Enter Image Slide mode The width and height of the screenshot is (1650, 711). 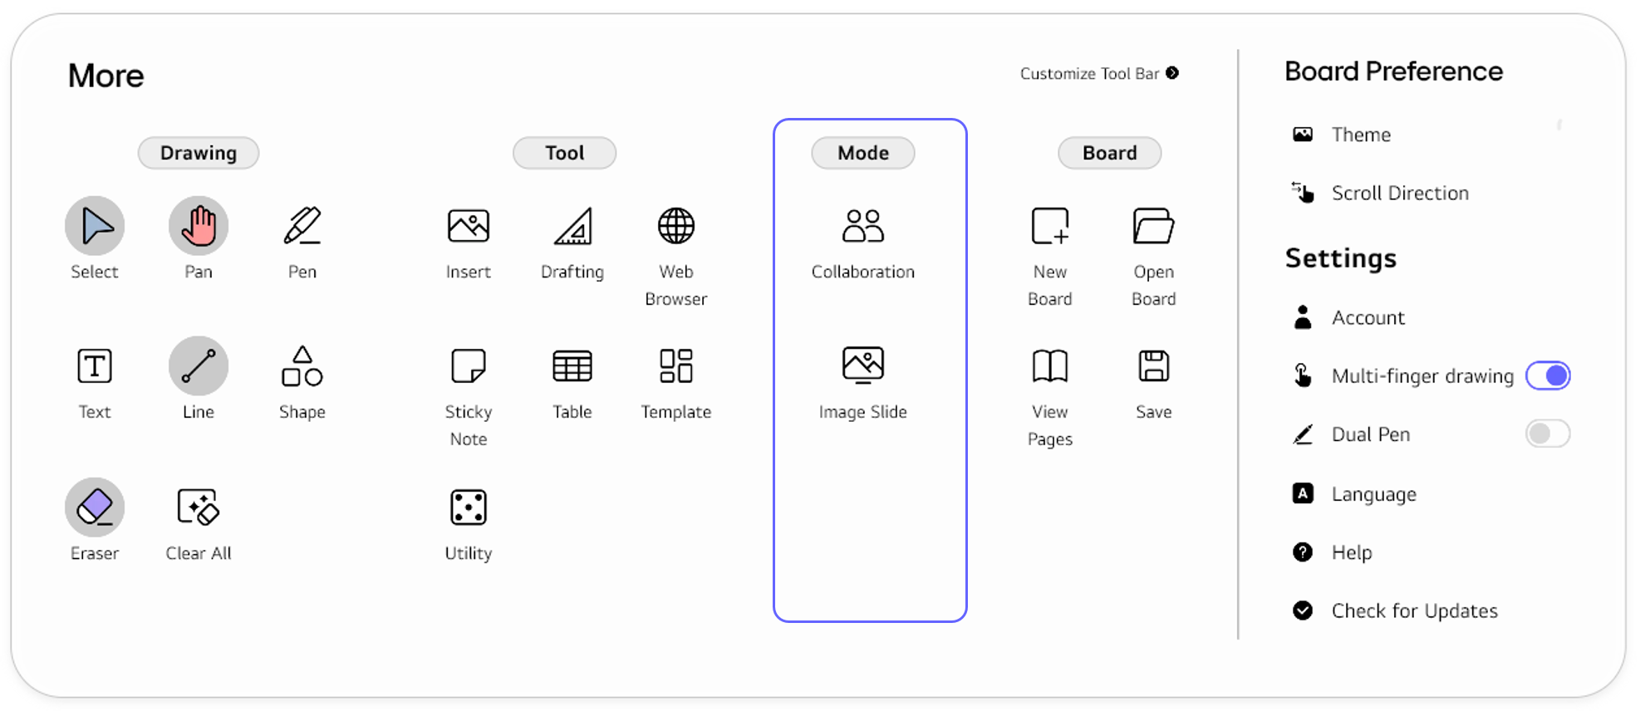click(x=863, y=365)
